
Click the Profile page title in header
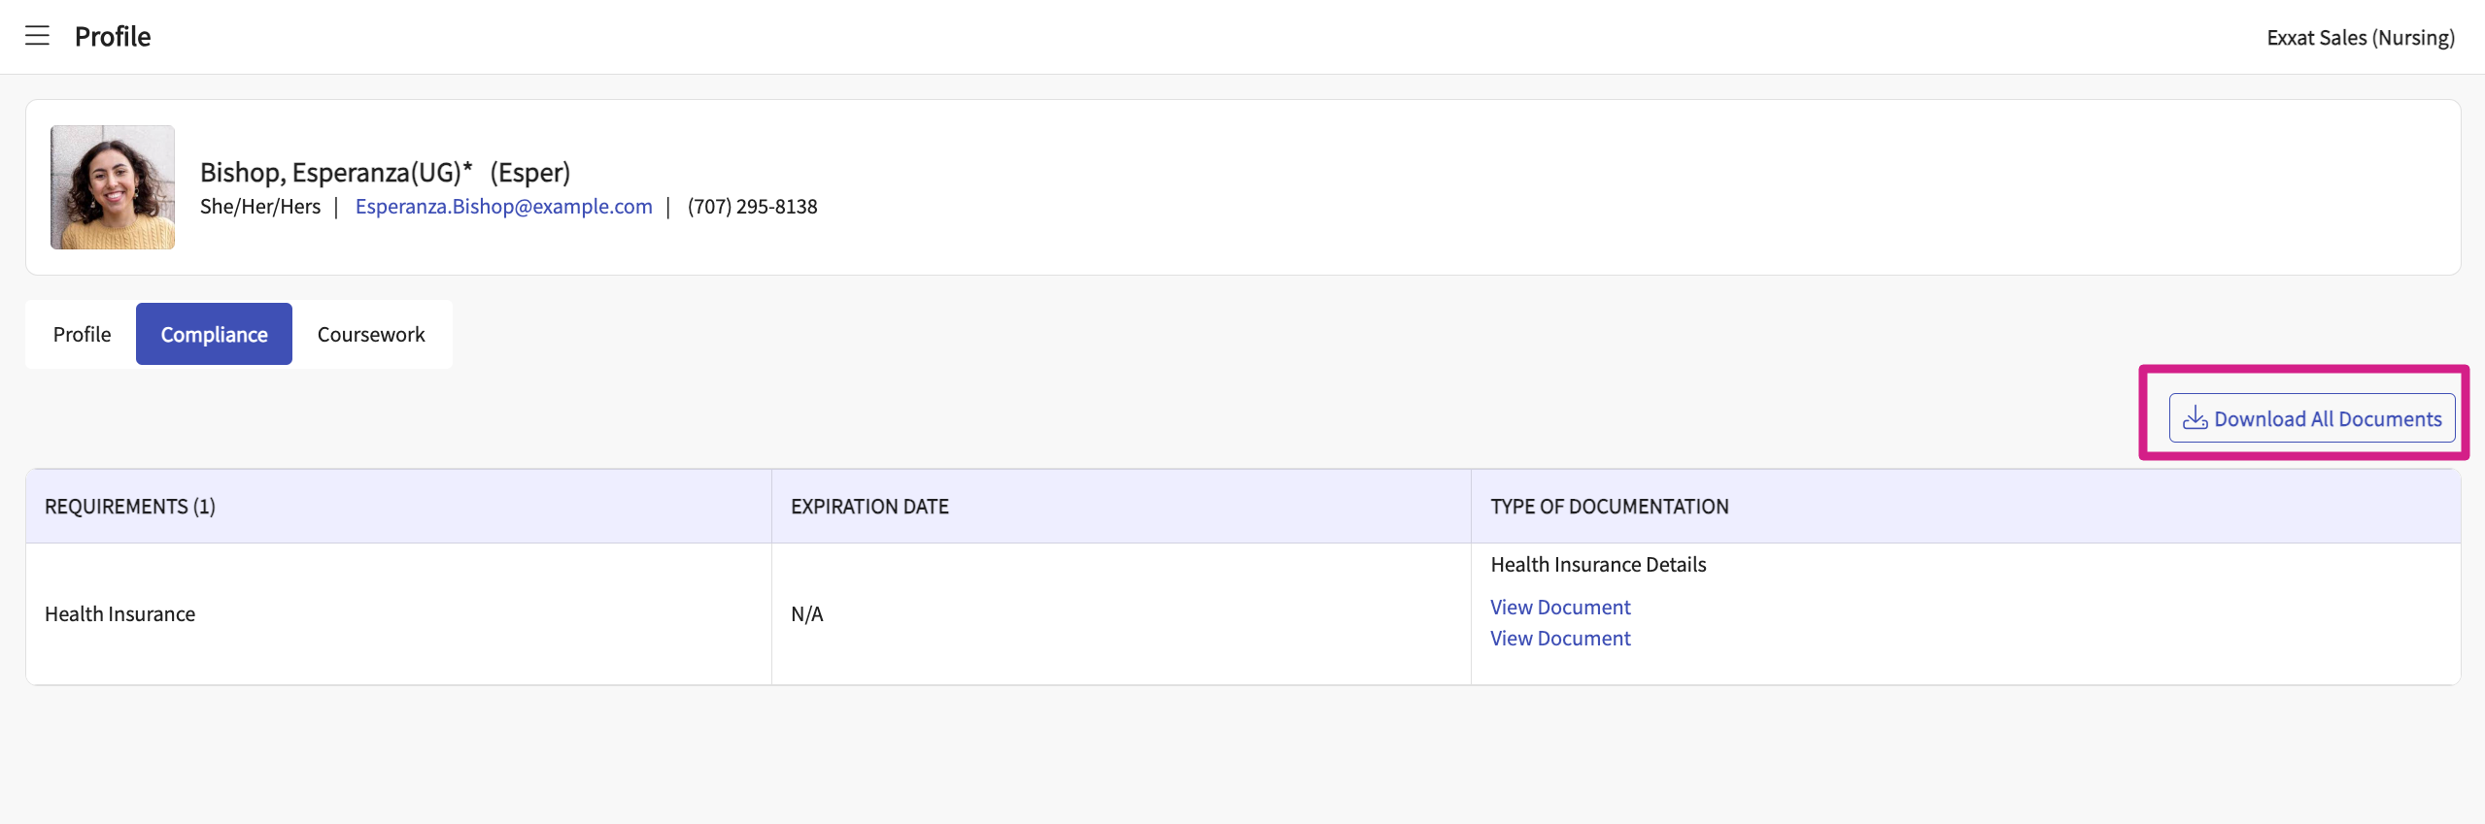[x=113, y=37]
